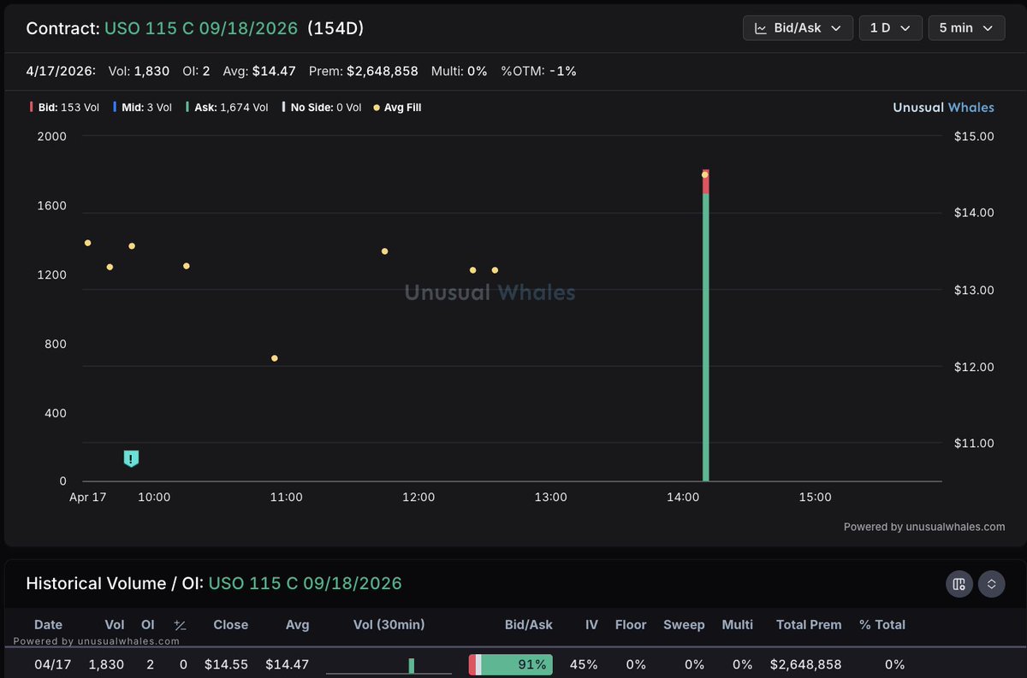Screen dimensions: 1027x678
Task: Click the %OTM: -1% summary stat
Action: click(x=538, y=71)
